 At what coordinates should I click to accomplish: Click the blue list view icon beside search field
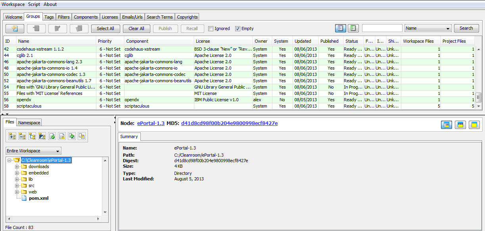coord(340,28)
